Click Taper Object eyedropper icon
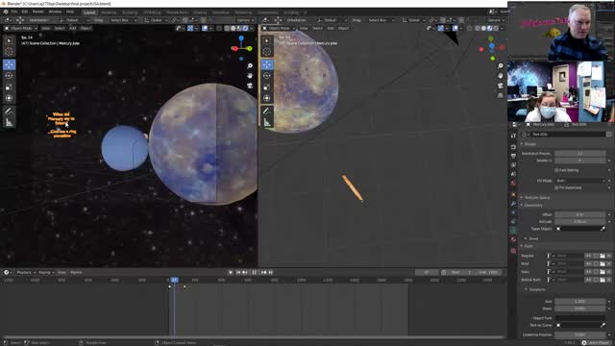The width and height of the screenshot is (615, 346). click(x=603, y=229)
